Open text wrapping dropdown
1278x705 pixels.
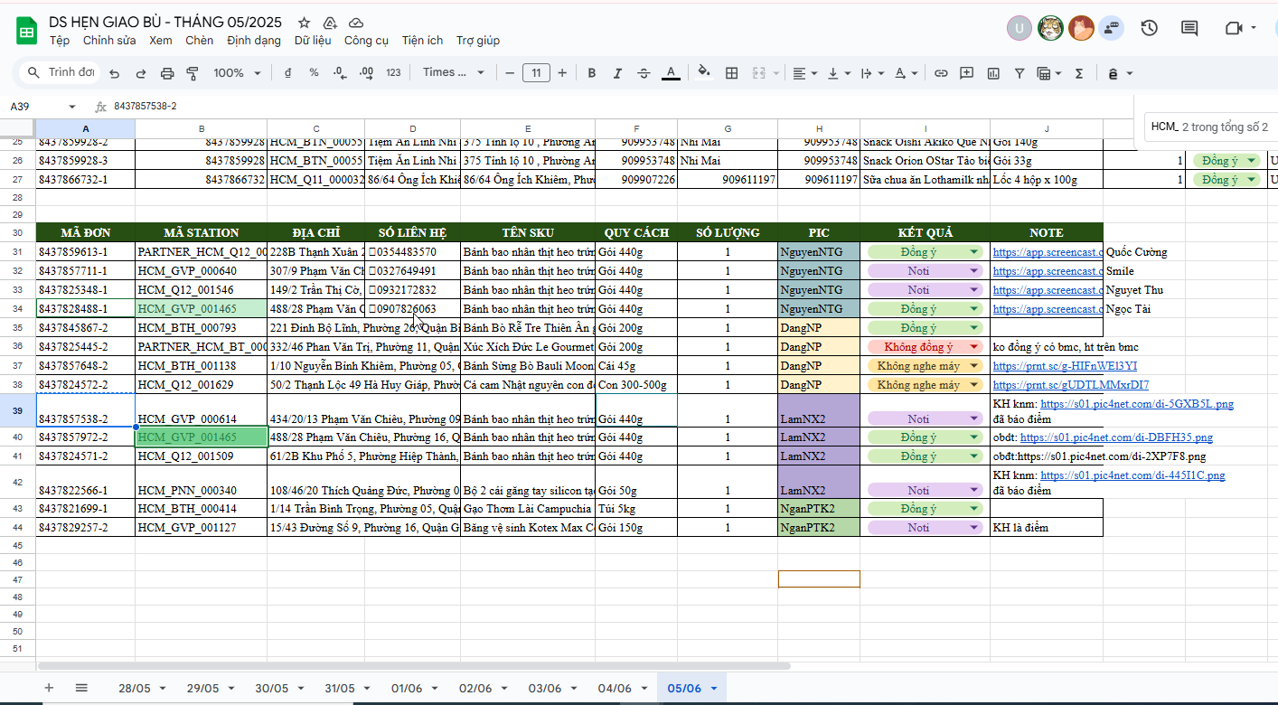[x=873, y=72]
